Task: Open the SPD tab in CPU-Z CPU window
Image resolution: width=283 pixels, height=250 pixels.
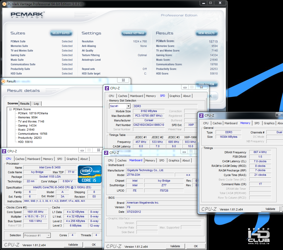Action: pyautogui.click(x=60, y=159)
